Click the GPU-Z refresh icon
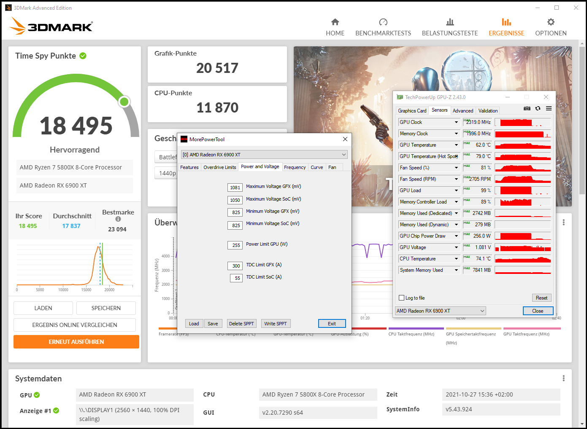Screen dimensions: 587x429 (x=538, y=108)
